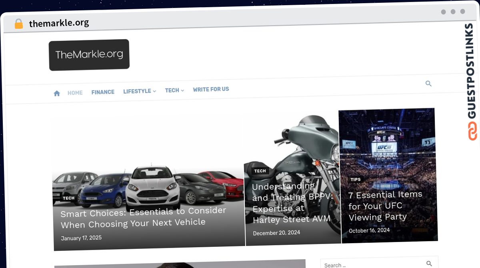Screen dimensions: 480x268
Task: Expand the Lifestyle menu chevron
Action: pos(154,91)
